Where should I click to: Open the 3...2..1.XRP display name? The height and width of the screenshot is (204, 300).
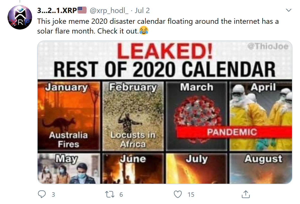(x=57, y=11)
